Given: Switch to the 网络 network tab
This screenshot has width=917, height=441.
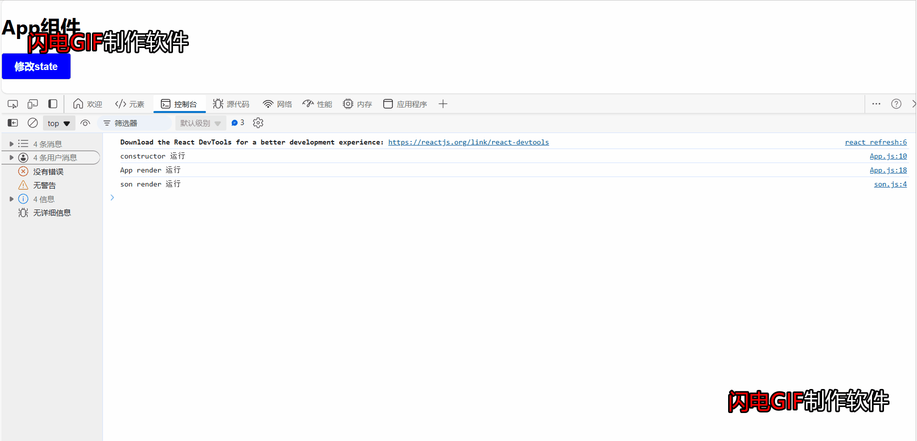Looking at the screenshot, I should (x=277, y=104).
